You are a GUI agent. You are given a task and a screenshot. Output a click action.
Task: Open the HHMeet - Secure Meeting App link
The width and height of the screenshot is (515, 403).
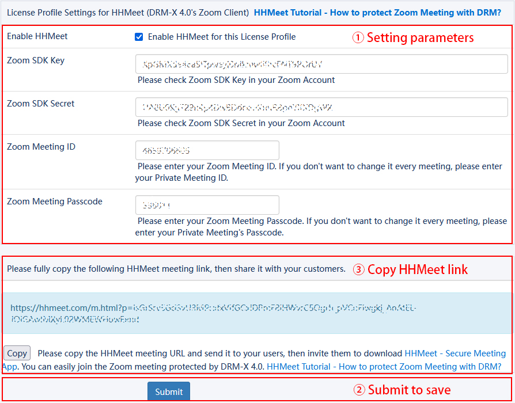455,353
